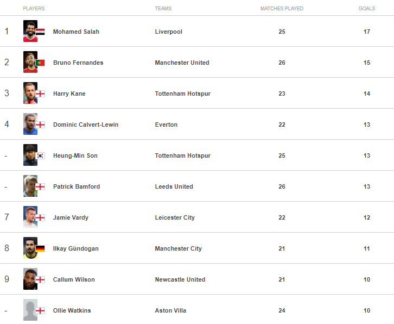Click the Players column header
Viewport: 394px width, 324px height.
click(x=34, y=9)
